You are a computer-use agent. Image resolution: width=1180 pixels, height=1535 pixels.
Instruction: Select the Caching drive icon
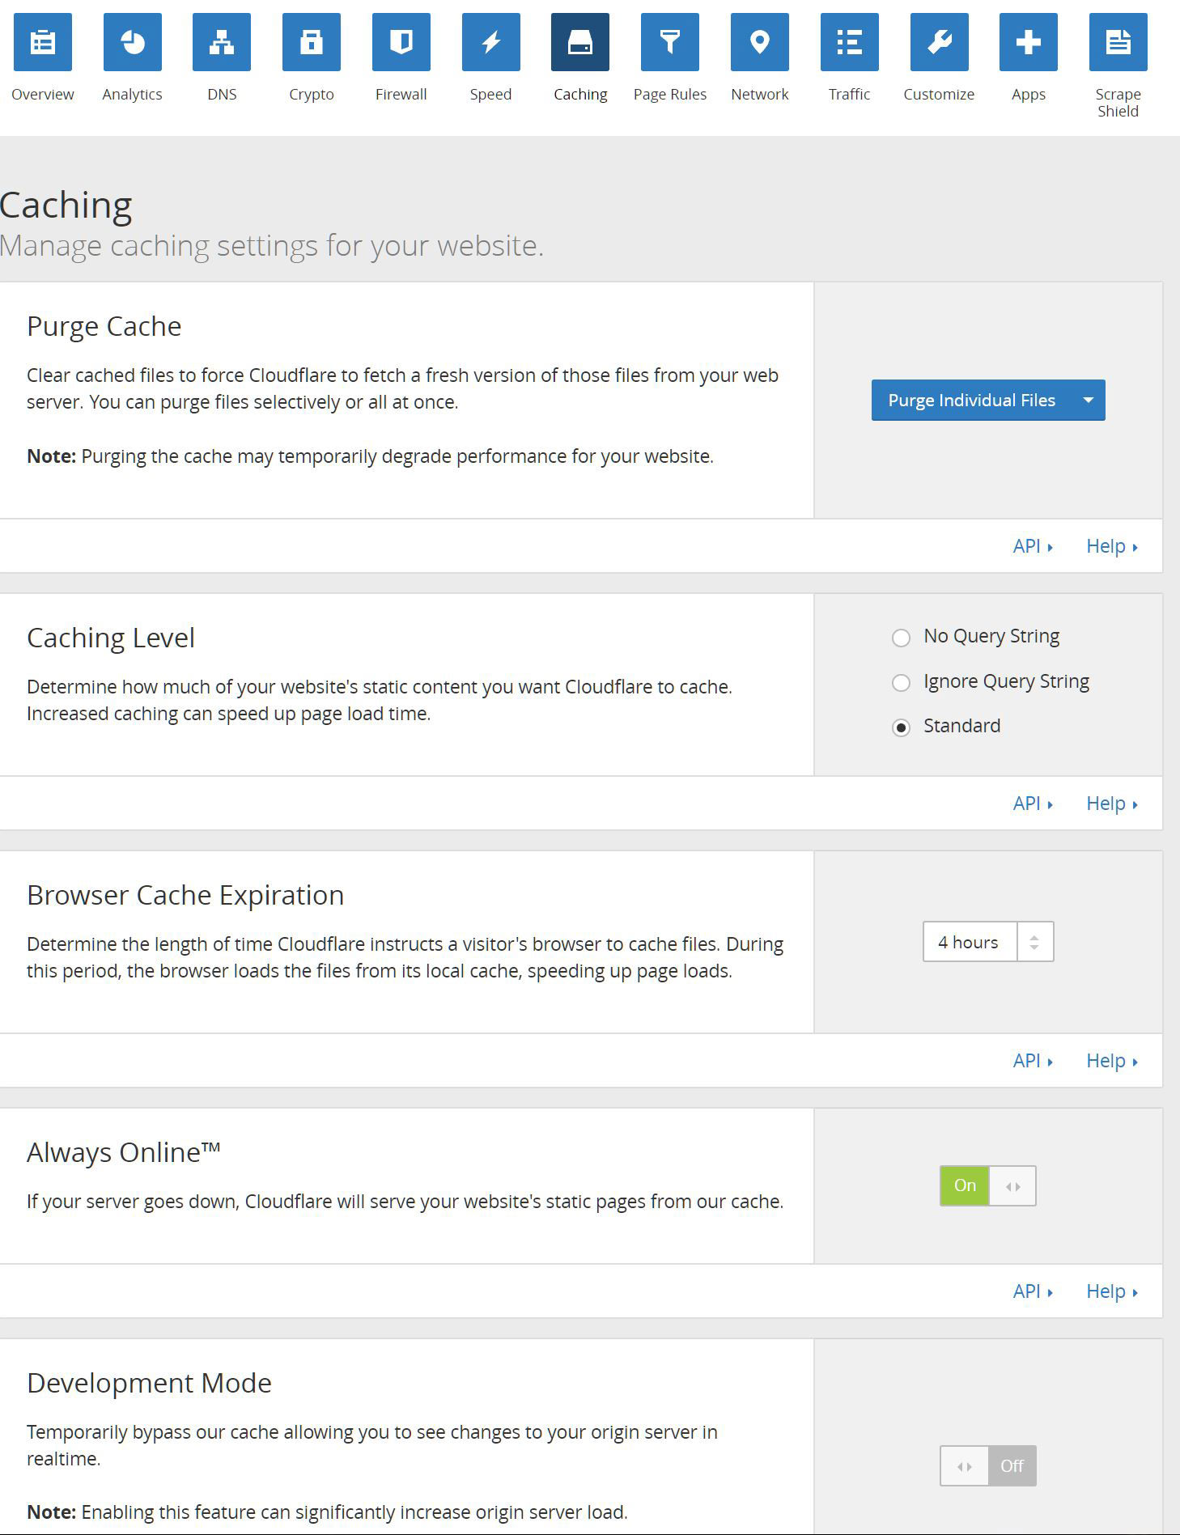coord(580,42)
